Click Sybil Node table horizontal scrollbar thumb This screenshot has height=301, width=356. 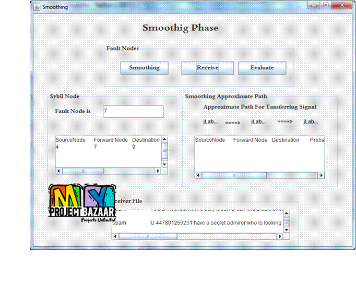coord(83,171)
